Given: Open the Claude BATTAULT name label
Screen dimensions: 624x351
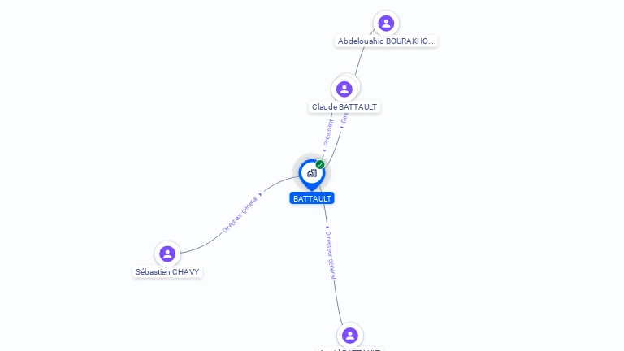Looking at the screenshot, I should point(344,107).
